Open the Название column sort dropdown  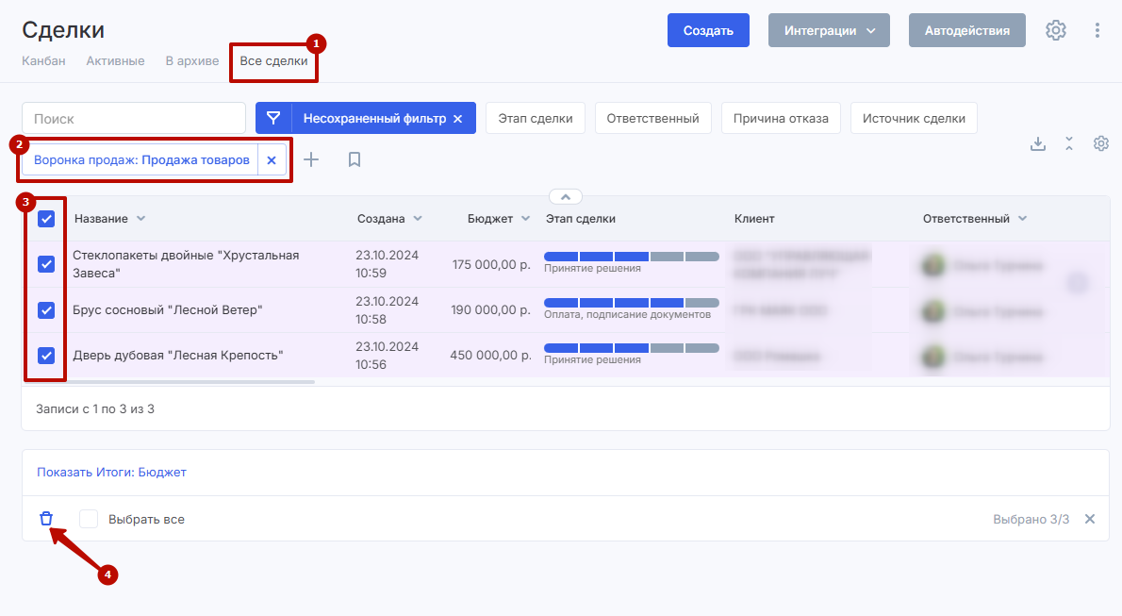pyautogui.click(x=140, y=219)
